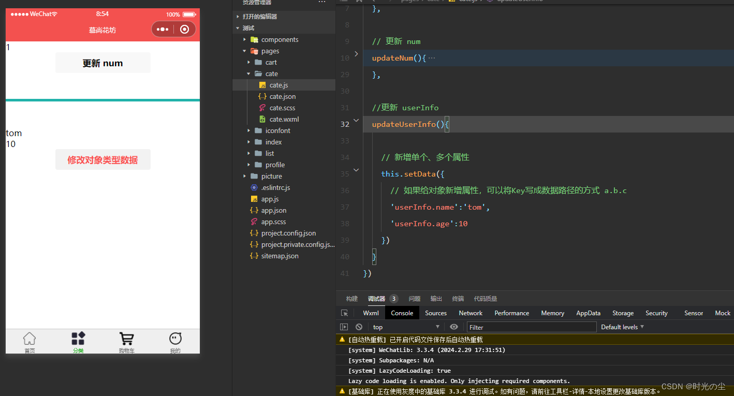The width and height of the screenshot is (734, 396).
Task: Select cate.js file in tree
Action: [284, 85]
